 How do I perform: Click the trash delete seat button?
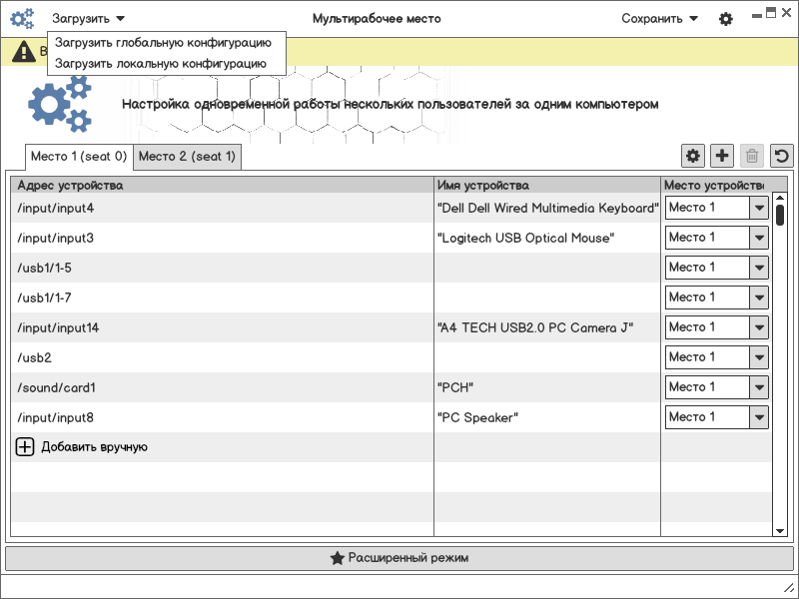752,156
